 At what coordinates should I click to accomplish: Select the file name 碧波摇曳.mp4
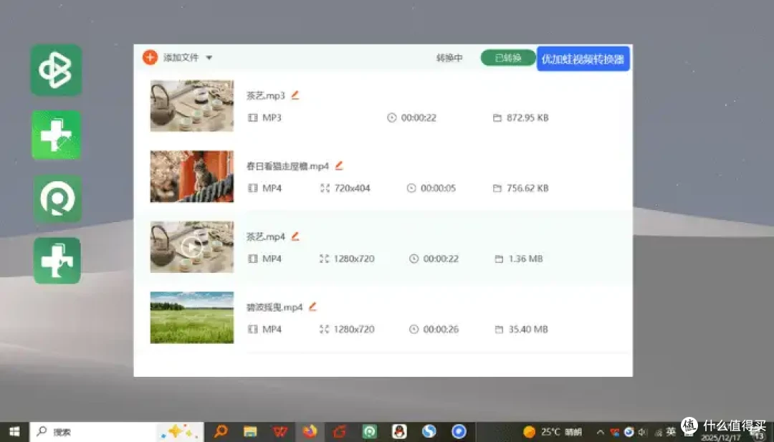pos(274,307)
